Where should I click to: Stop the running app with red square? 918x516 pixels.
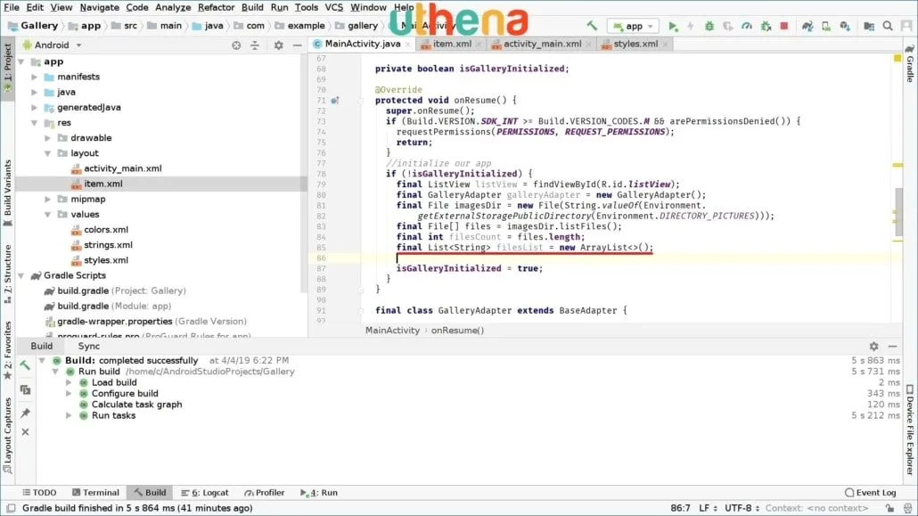click(x=784, y=26)
